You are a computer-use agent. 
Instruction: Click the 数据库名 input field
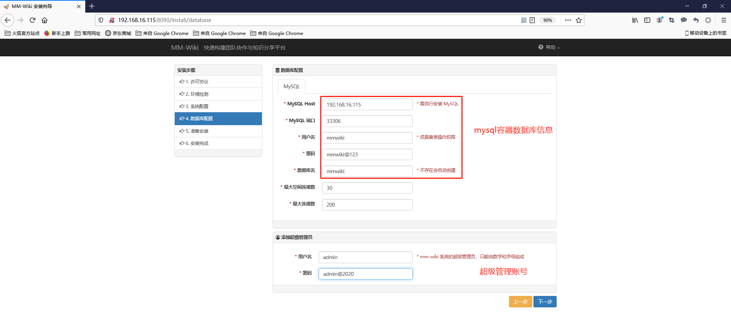coord(367,171)
